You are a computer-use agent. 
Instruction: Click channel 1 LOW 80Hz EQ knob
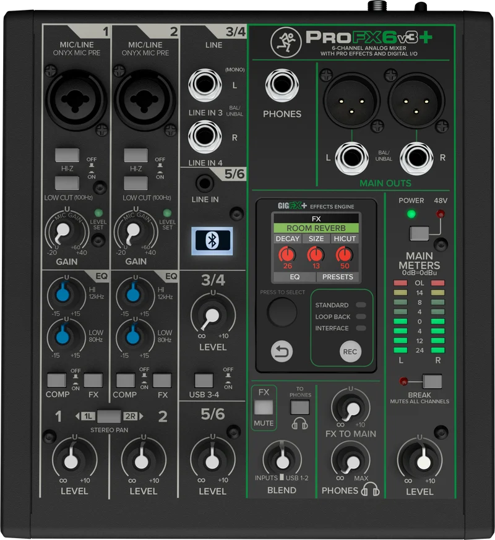[63, 336]
